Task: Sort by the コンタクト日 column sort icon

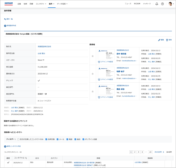Action: click(26, 158)
